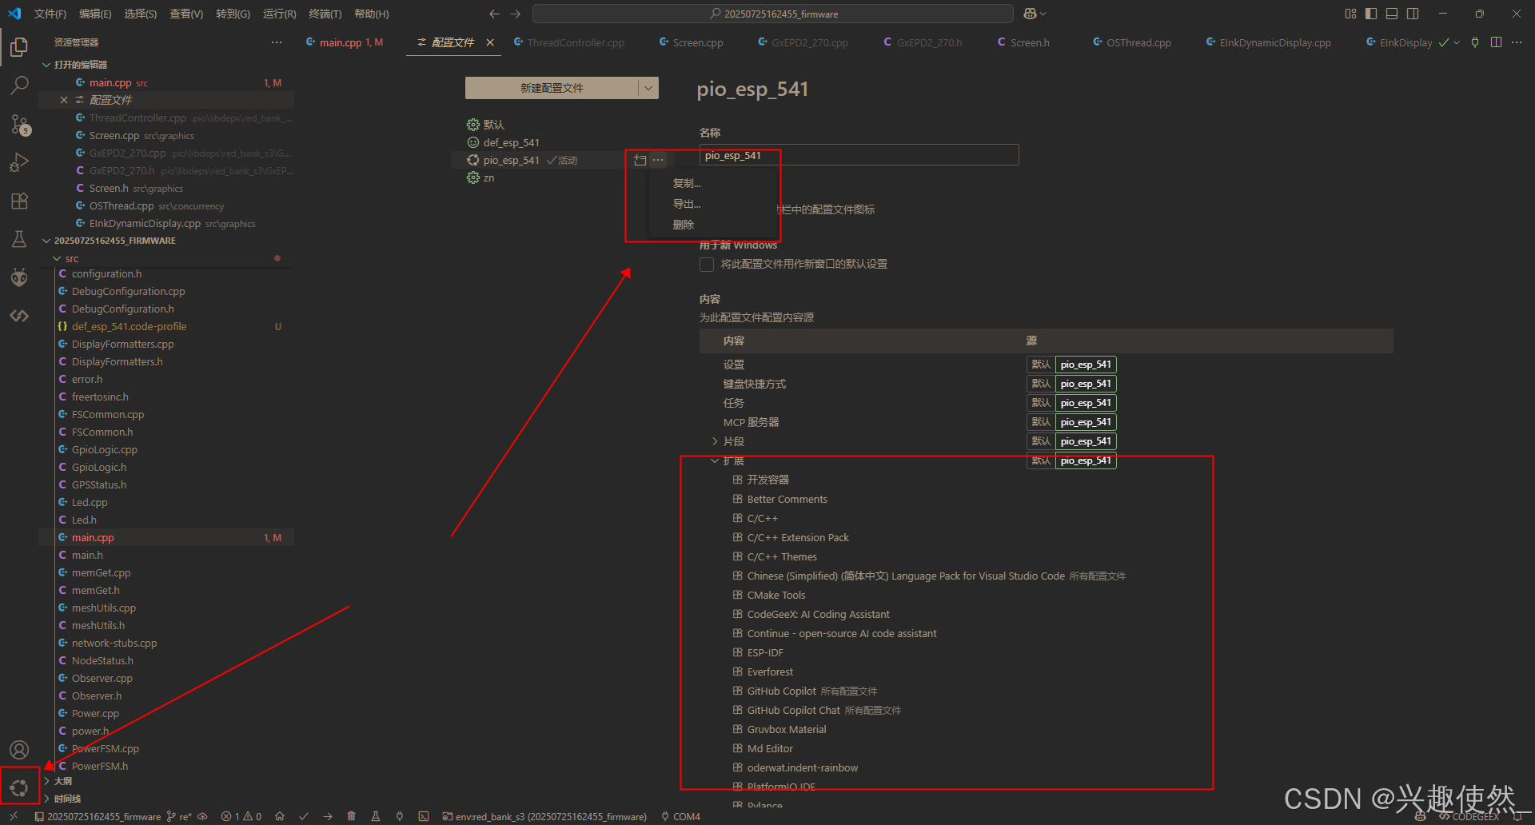Image resolution: width=1535 pixels, height=825 pixels.
Task: Expand the 片段 content row
Action: point(715,441)
